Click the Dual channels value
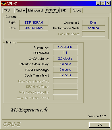112x130 pixels. pos(94,22)
